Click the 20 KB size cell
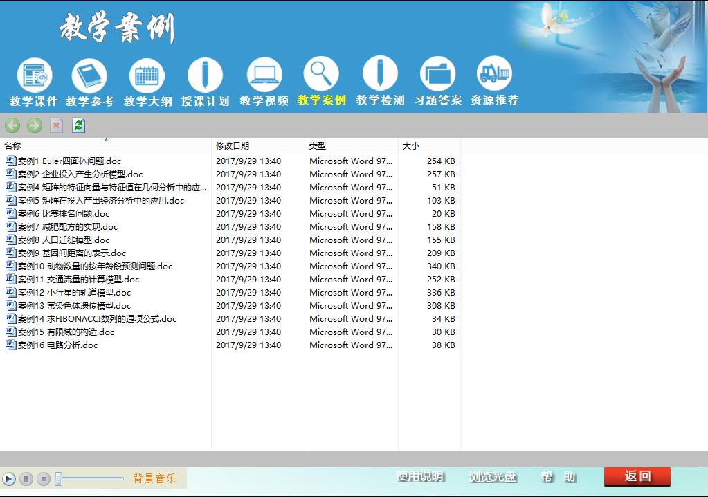Image resolution: width=708 pixels, height=497 pixels. pos(444,213)
